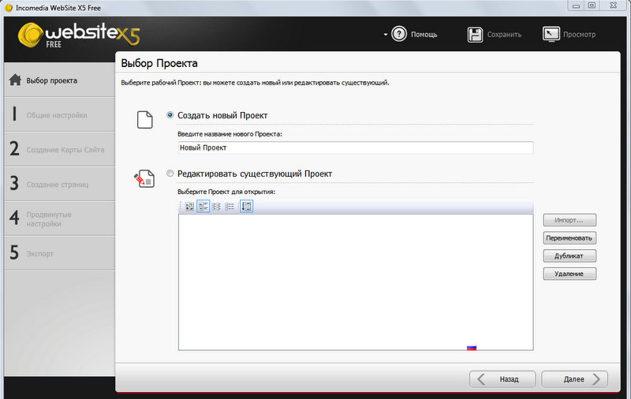Image resolution: width=631 pixels, height=399 pixels.
Task: Go to Выбор проекта home step
Action: (60, 80)
